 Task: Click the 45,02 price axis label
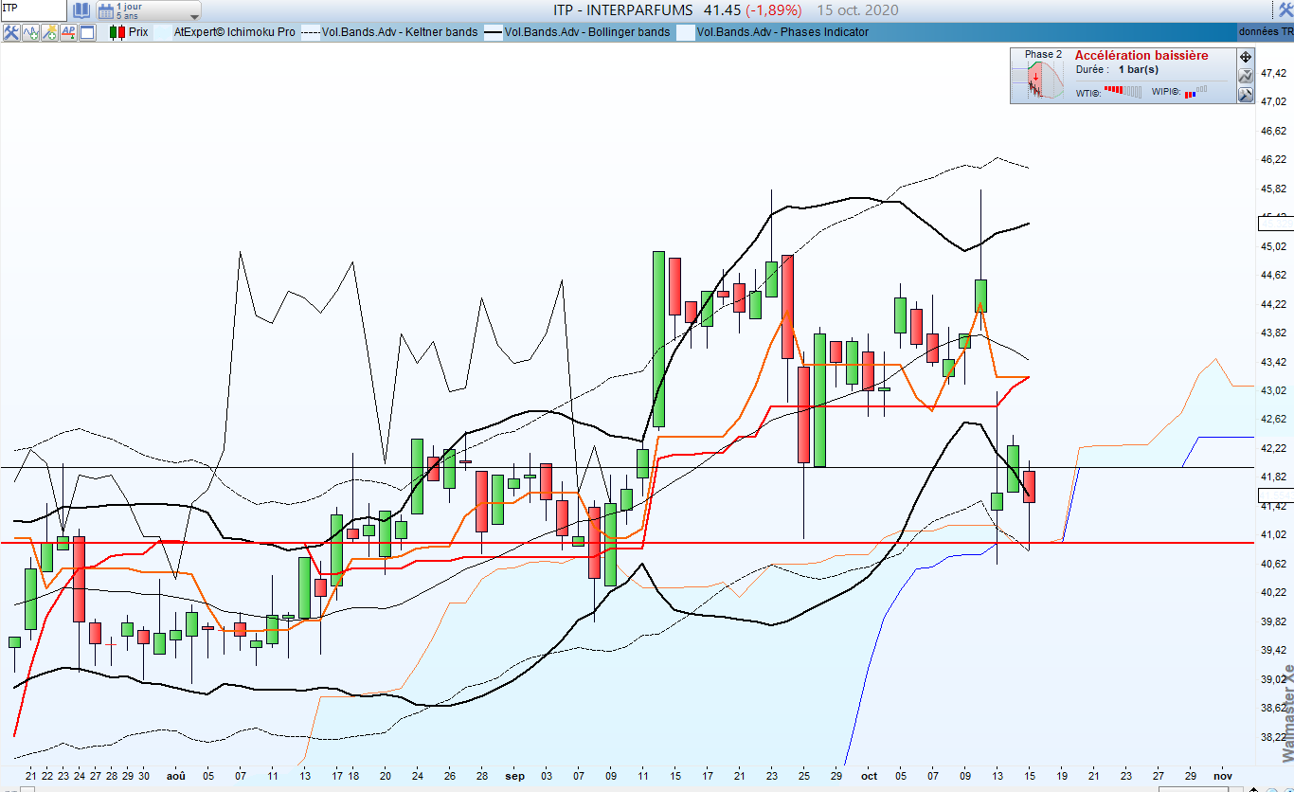pyautogui.click(x=1273, y=246)
